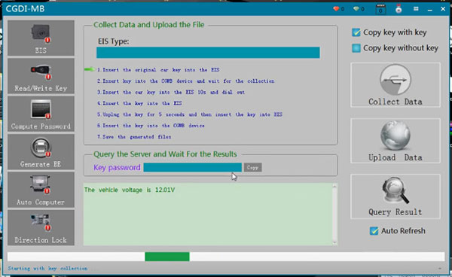This screenshot has width=452, height=277.
Task: Open the Direction Lock module
Action: tap(41, 227)
